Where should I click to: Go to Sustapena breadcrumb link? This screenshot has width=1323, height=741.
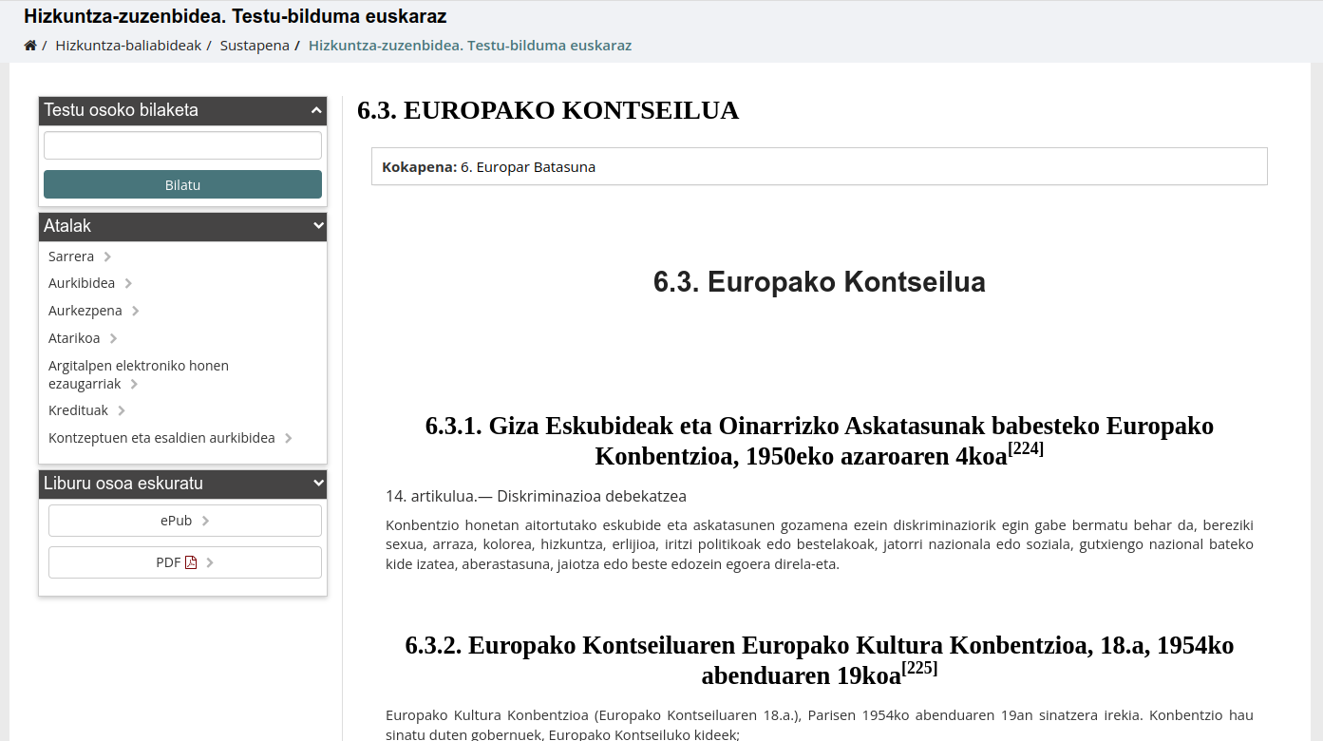coord(255,46)
